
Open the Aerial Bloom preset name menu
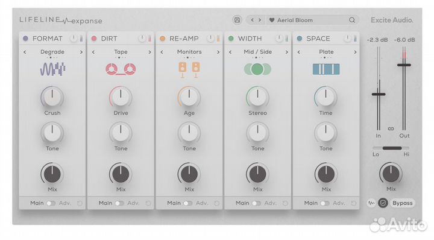coord(295,21)
